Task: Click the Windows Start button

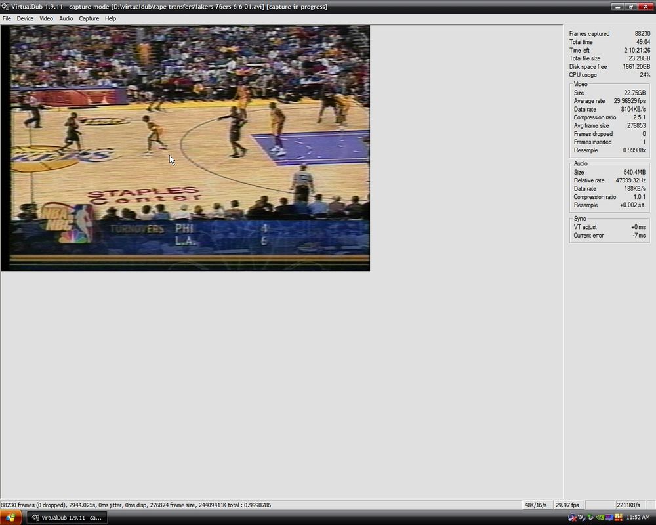Action: click(10, 518)
